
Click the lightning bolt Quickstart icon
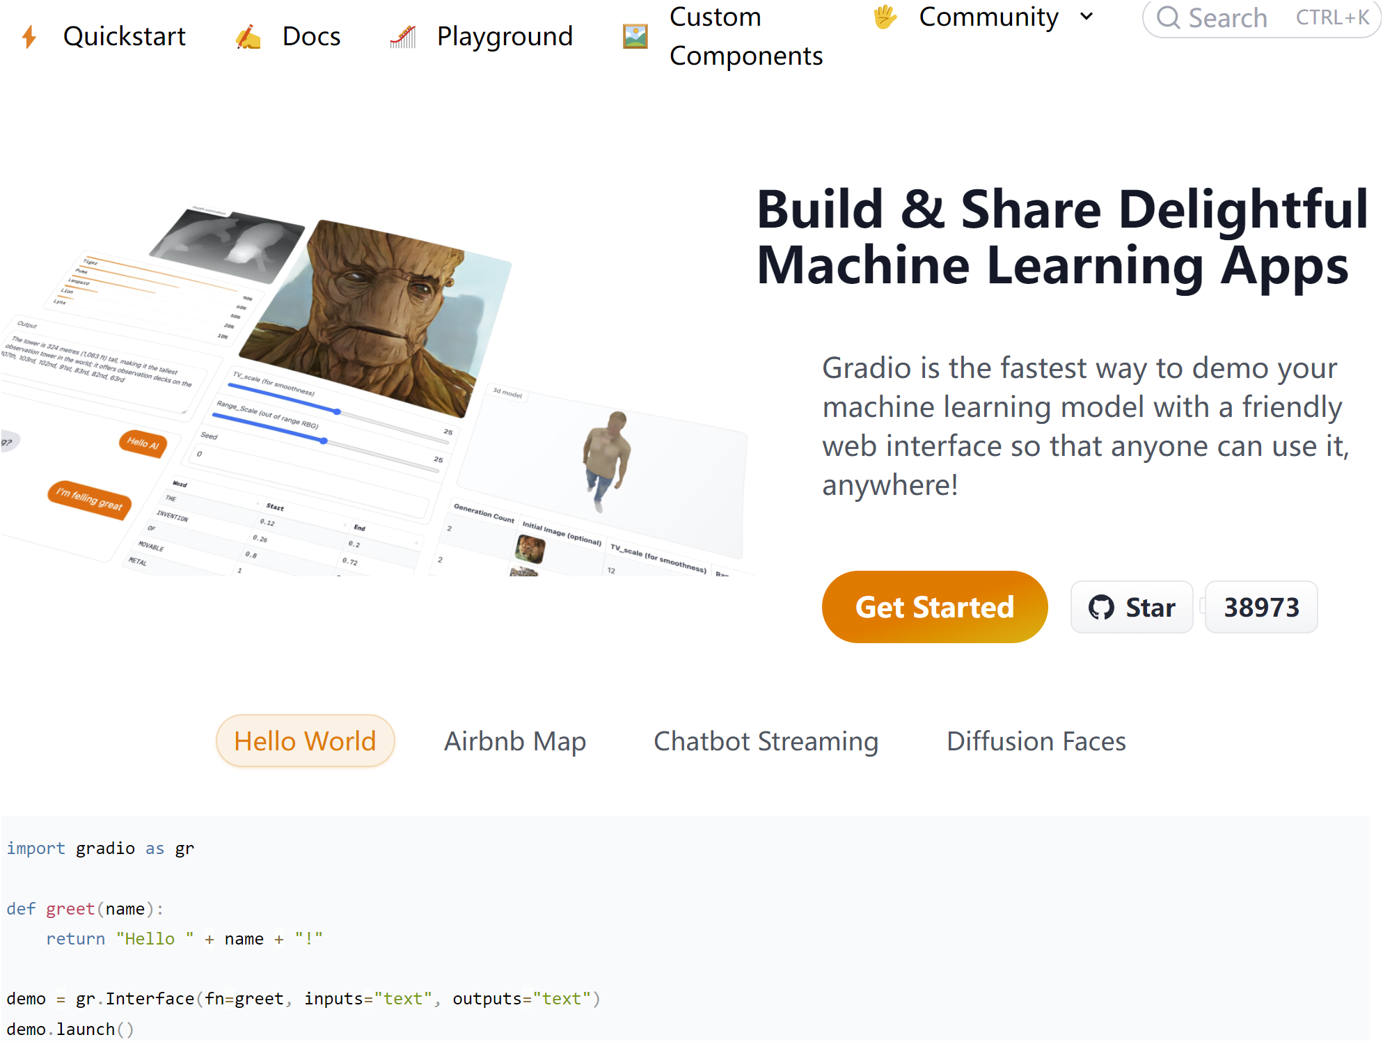(x=29, y=36)
